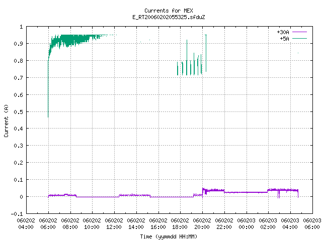
Task: Click y-axis tick label "0.1"
Action: click(18, 180)
